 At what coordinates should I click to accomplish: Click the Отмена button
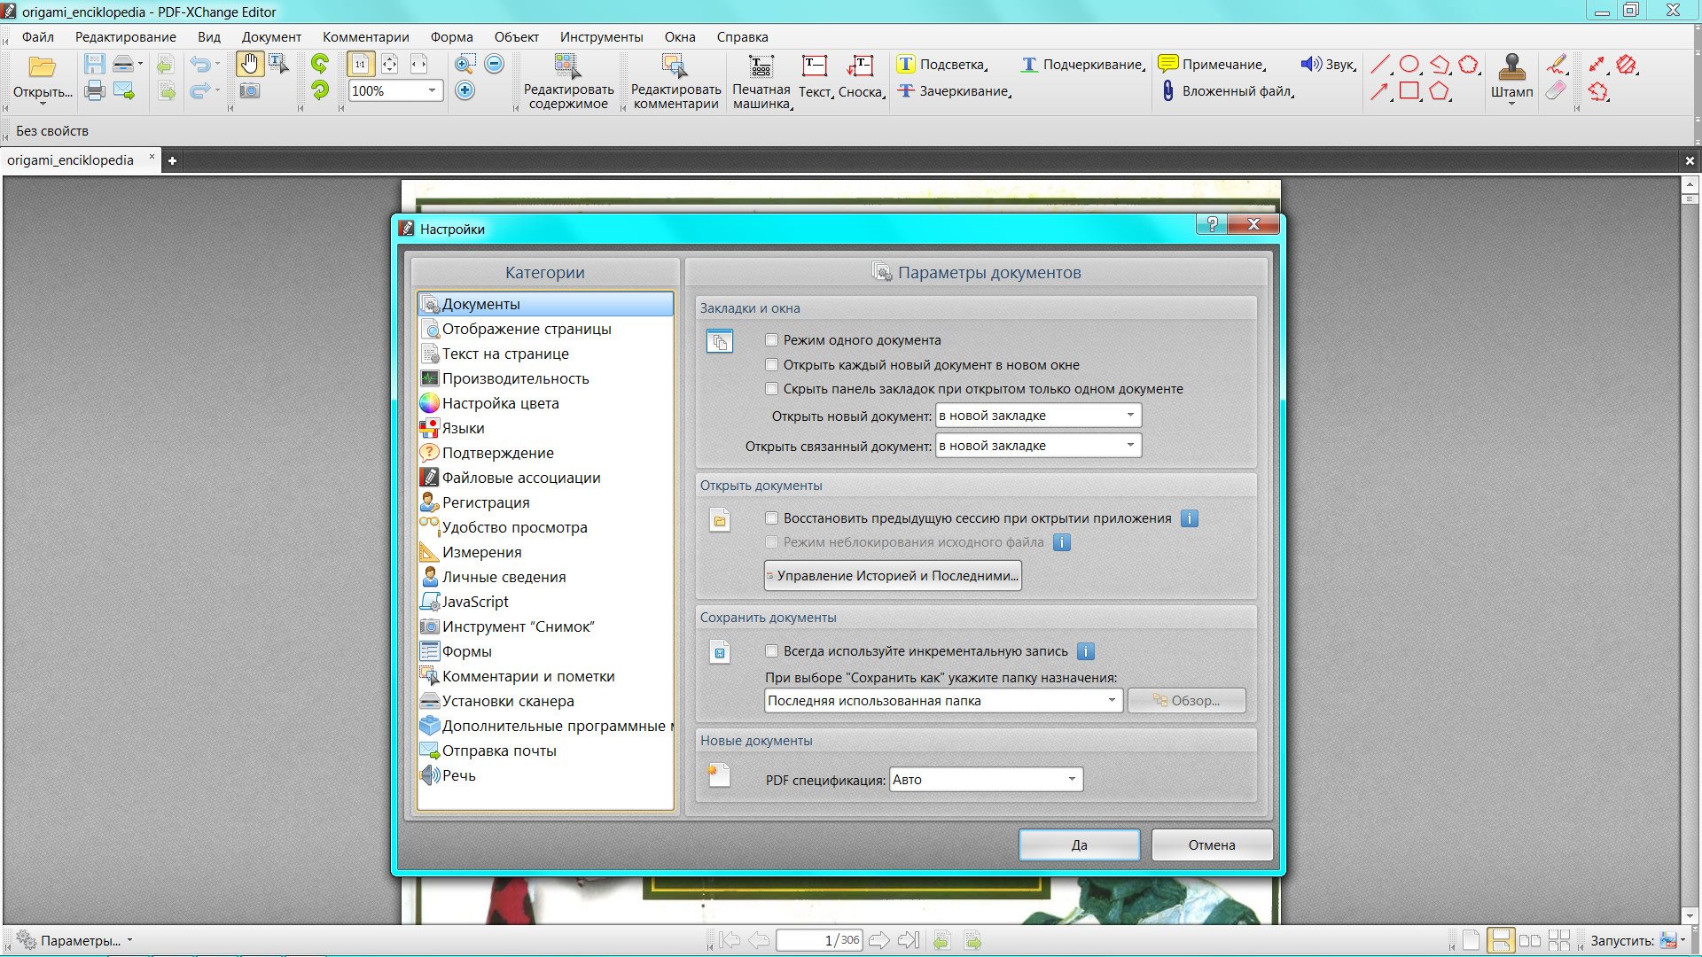coord(1212,845)
